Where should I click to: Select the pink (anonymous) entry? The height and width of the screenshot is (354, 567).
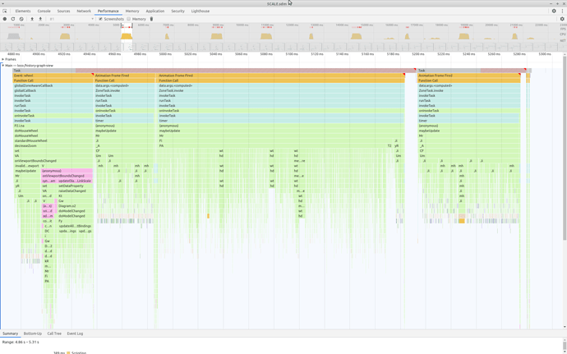[x=67, y=171]
